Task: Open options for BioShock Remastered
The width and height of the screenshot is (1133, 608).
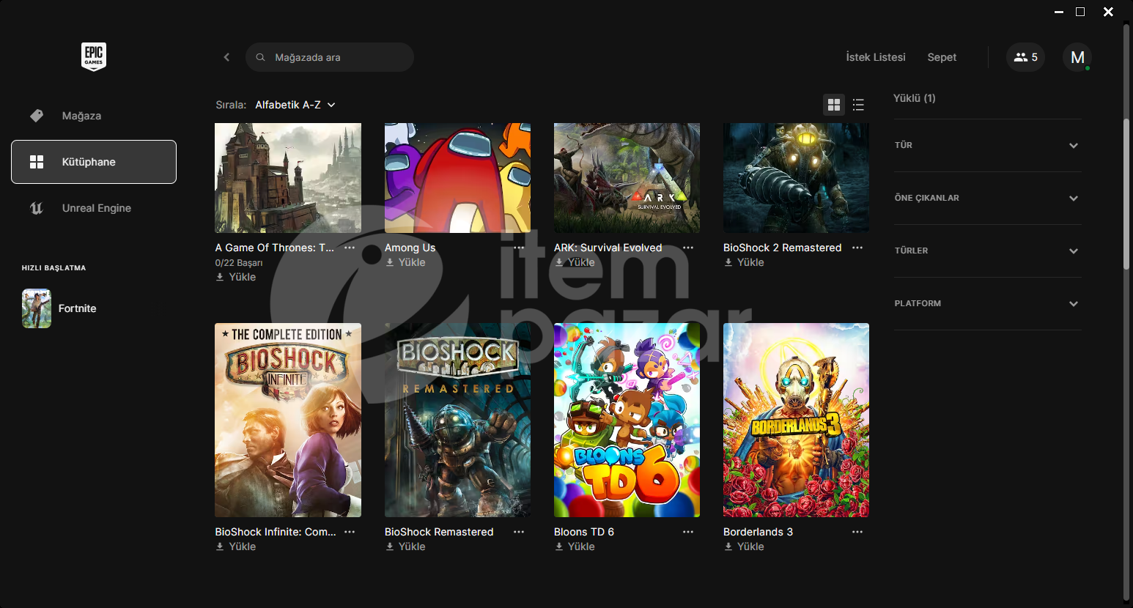Action: pos(519,532)
